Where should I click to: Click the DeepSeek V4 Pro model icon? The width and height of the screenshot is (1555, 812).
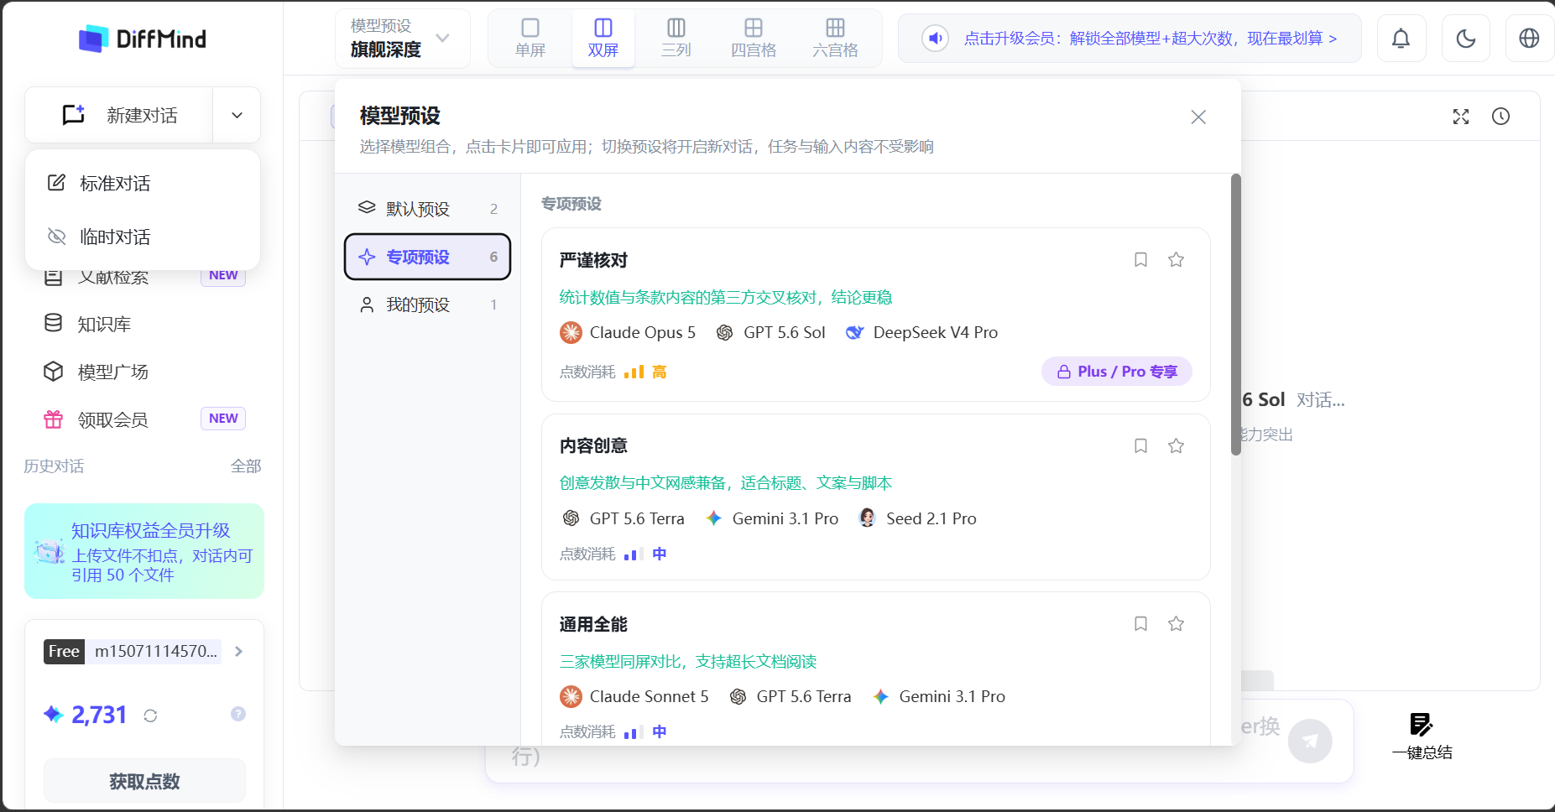pyautogui.click(x=854, y=333)
